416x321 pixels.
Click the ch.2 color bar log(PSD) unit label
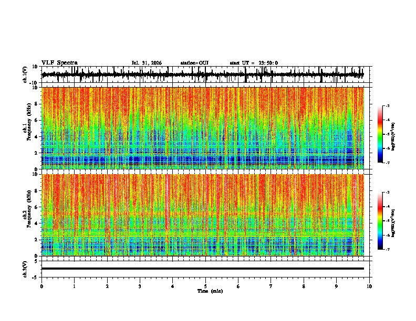[x=393, y=223]
